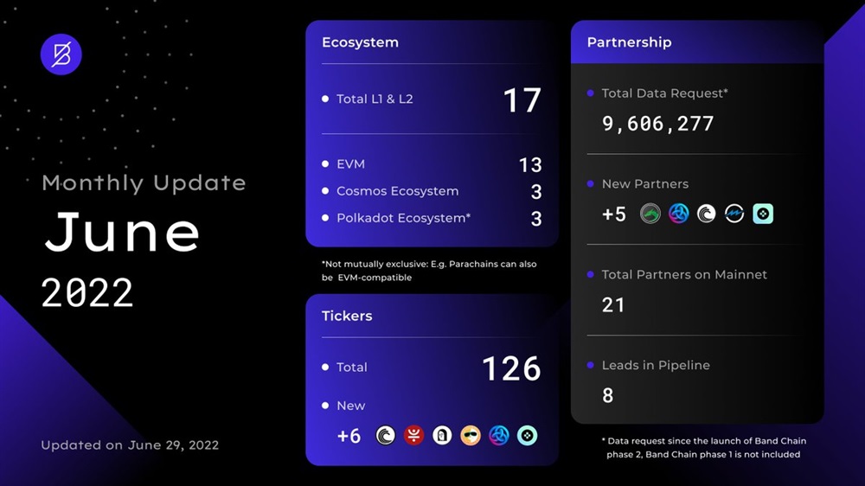The height and width of the screenshot is (486, 865).
Task: Select the Tickers panel header
Action: [x=347, y=316]
